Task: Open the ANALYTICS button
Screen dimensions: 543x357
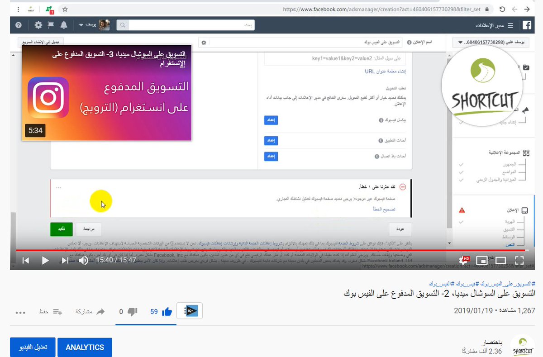Action: click(x=85, y=347)
